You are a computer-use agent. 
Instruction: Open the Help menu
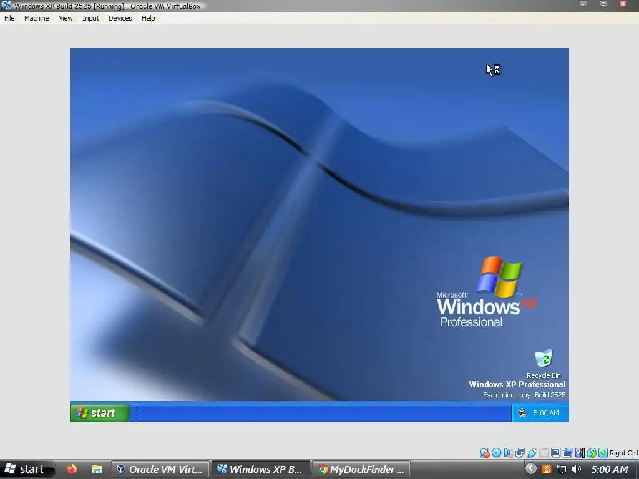[x=149, y=18]
